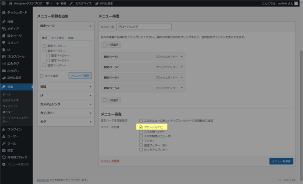Image resolution: width=303 pixels, height=184 pixels.
Task: Open the Comments icon in sidebar
Action: tap(4, 43)
